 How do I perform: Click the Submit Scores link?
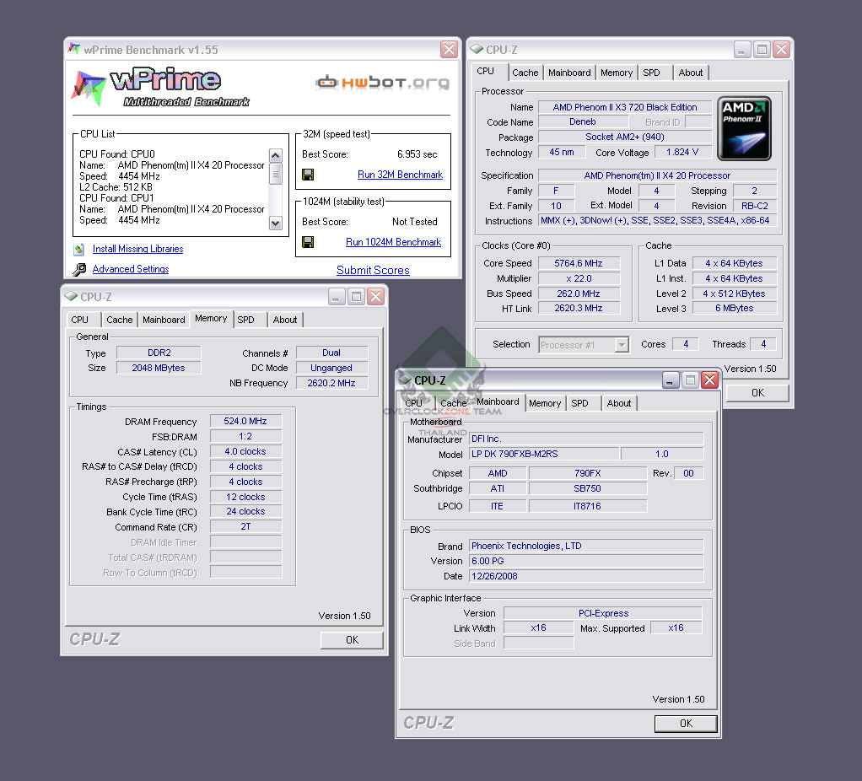coord(374,271)
